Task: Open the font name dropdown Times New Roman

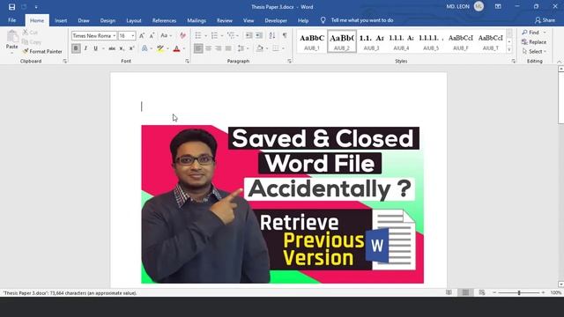Action: click(x=114, y=35)
